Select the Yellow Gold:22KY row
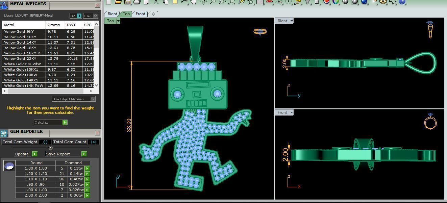 (x=48, y=58)
